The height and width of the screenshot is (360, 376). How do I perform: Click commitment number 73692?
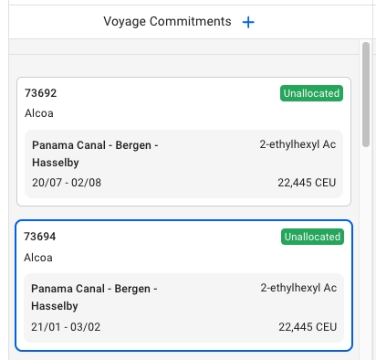(x=41, y=93)
